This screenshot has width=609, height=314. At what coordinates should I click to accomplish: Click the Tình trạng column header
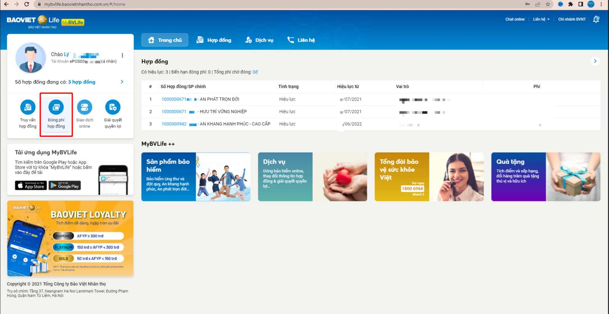pos(288,87)
